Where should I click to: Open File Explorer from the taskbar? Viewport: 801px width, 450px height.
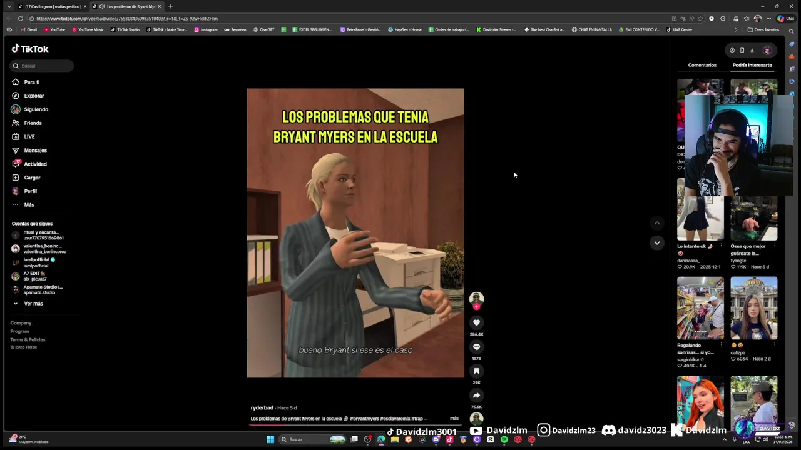394,439
